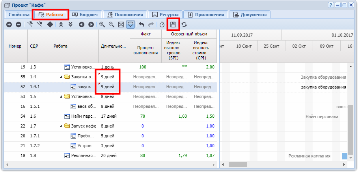Select the Рекламная... task row

pyautogui.click(x=110, y=156)
